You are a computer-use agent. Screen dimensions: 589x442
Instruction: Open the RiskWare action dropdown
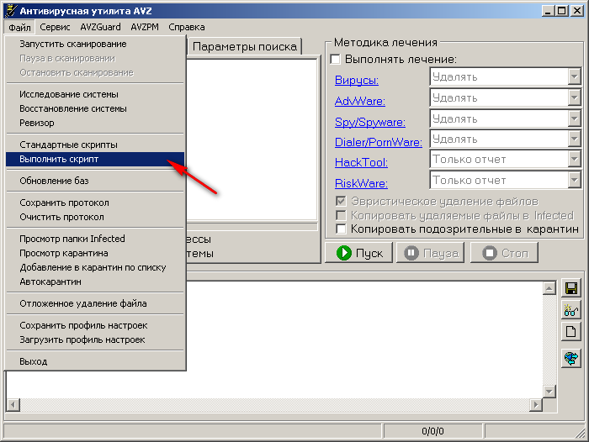(x=575, y=180)
